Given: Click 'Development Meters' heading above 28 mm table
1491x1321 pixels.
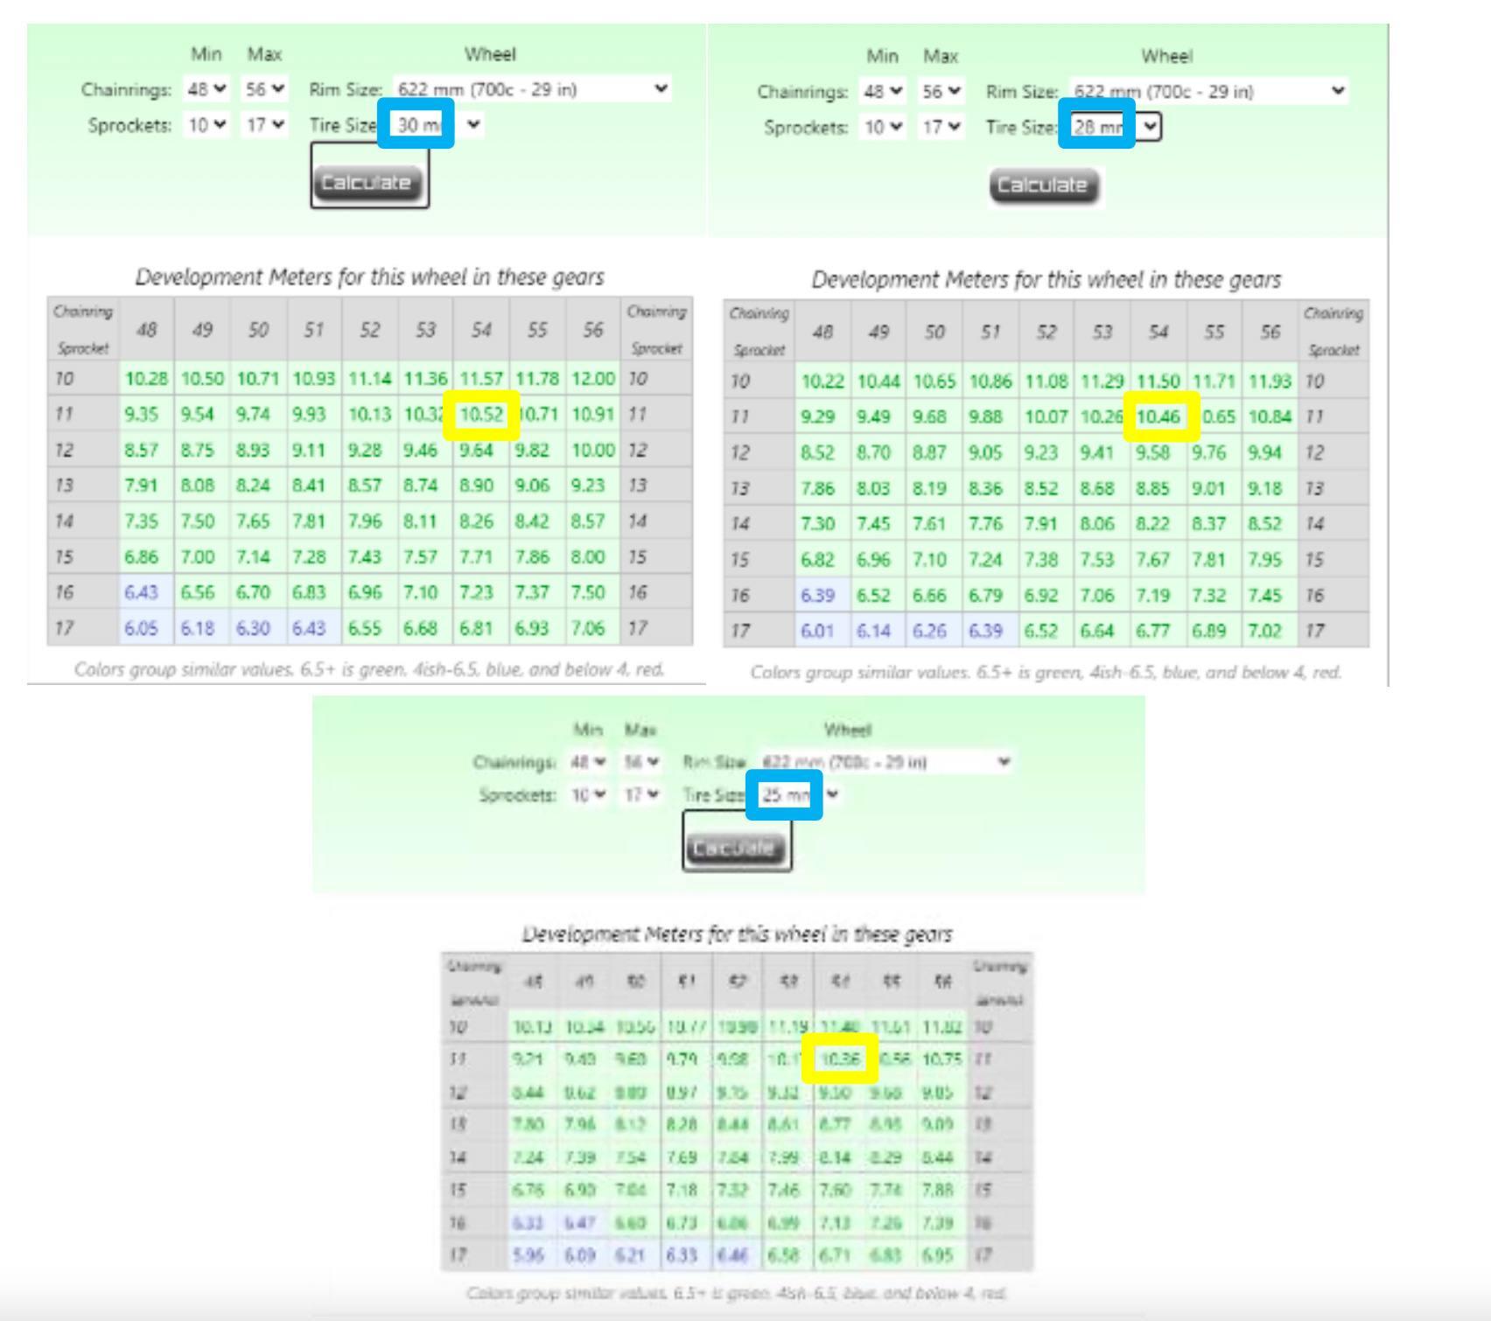Looking at the screenshot, I should pos(1046,280).
